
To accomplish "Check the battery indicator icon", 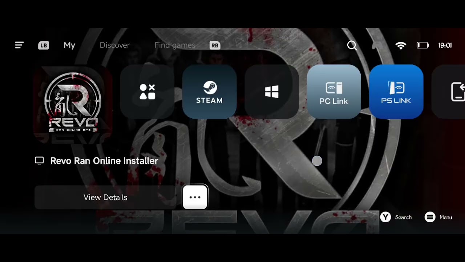I will point(423,45).
